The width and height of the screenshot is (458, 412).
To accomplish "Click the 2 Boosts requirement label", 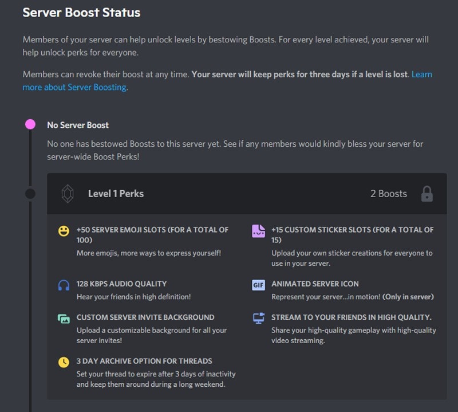I will tap(388, 194).
